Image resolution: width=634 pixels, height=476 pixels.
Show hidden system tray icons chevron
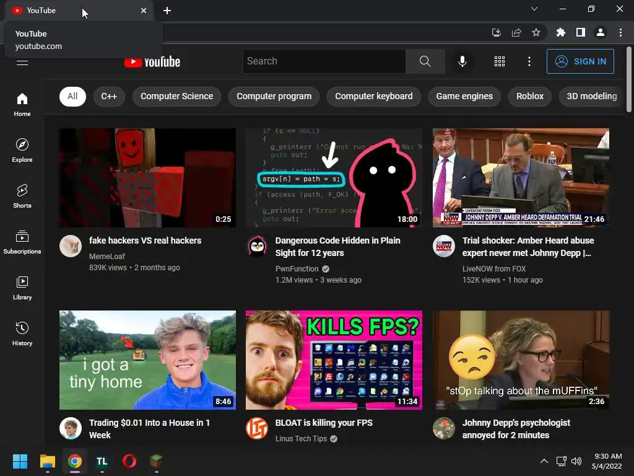pos(544,461)
